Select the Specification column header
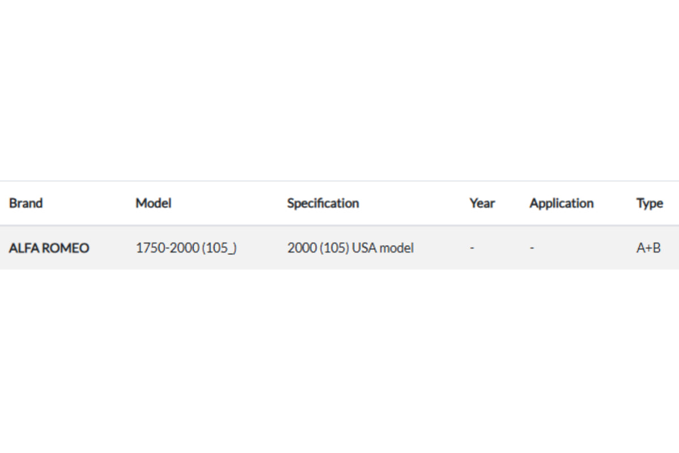Screen dimensions: 679x453 pyautogui.click(x=323, y=203)
